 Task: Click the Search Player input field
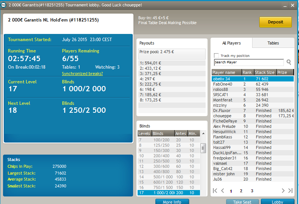249,62
